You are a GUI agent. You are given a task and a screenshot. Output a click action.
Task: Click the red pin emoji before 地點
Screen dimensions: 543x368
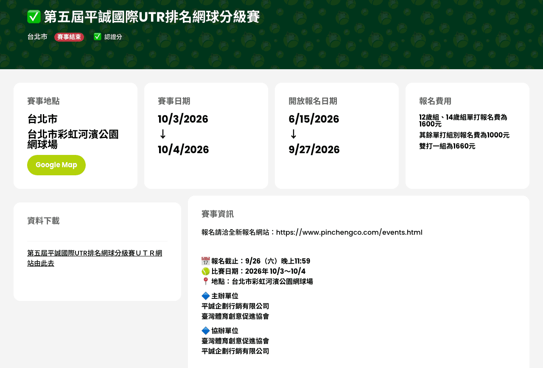click(205, 281)
